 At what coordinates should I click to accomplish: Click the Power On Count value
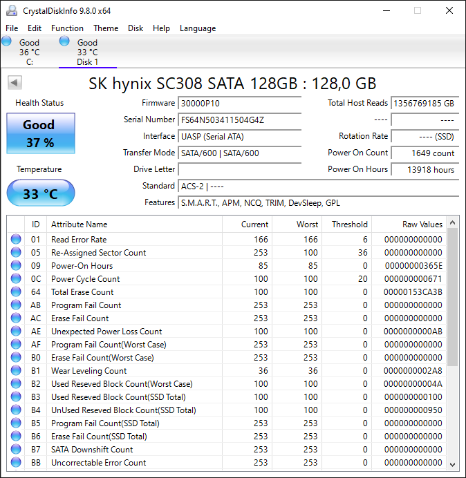tap(425, 153)
